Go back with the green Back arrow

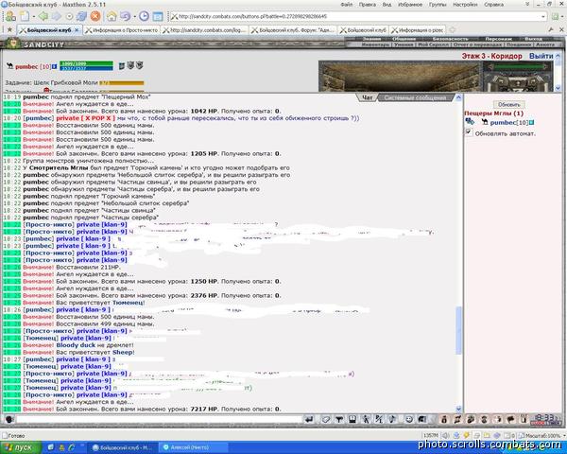[43, 16]
